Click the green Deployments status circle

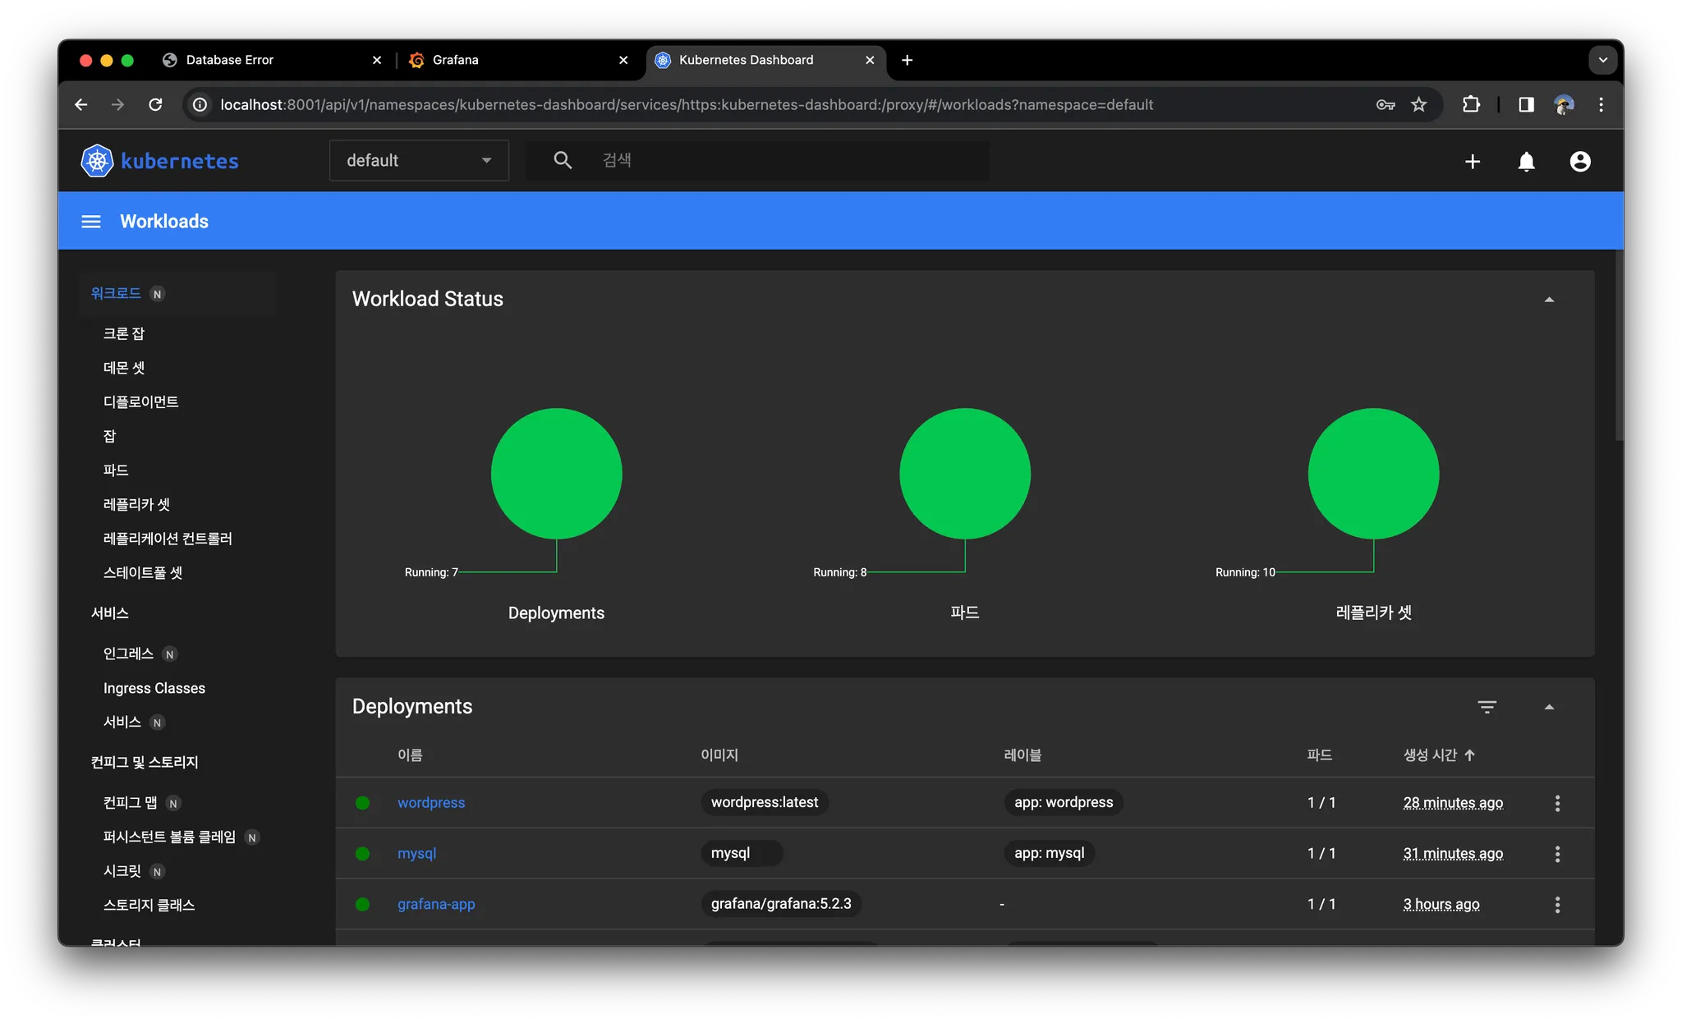[556, 474]
